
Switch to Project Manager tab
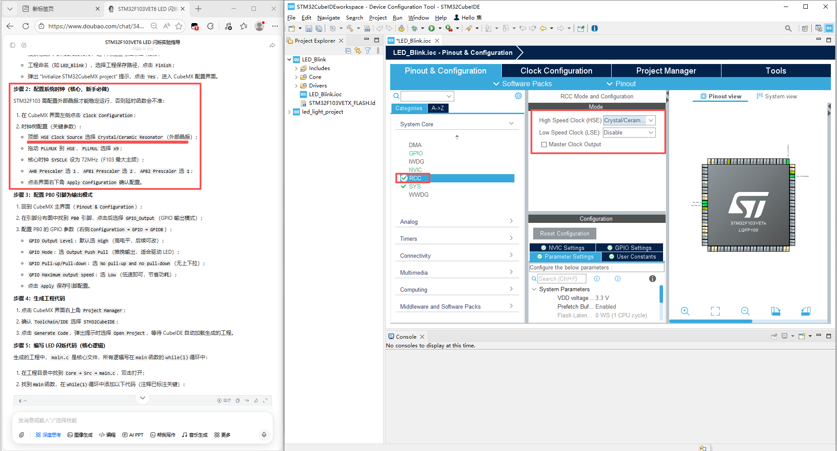[x=666, y=71]
